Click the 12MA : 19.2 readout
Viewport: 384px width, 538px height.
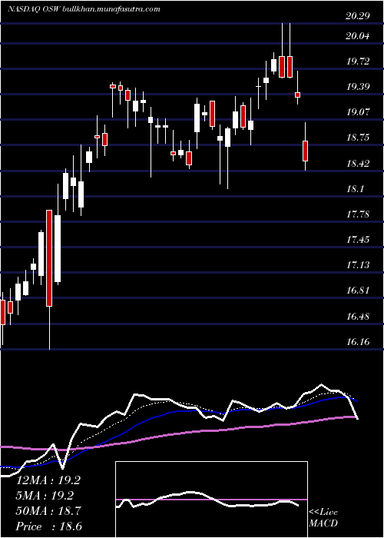[48, 480]
